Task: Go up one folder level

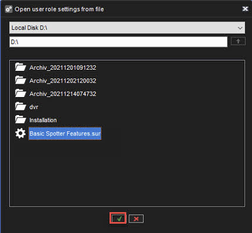Action: click(238, 41)
